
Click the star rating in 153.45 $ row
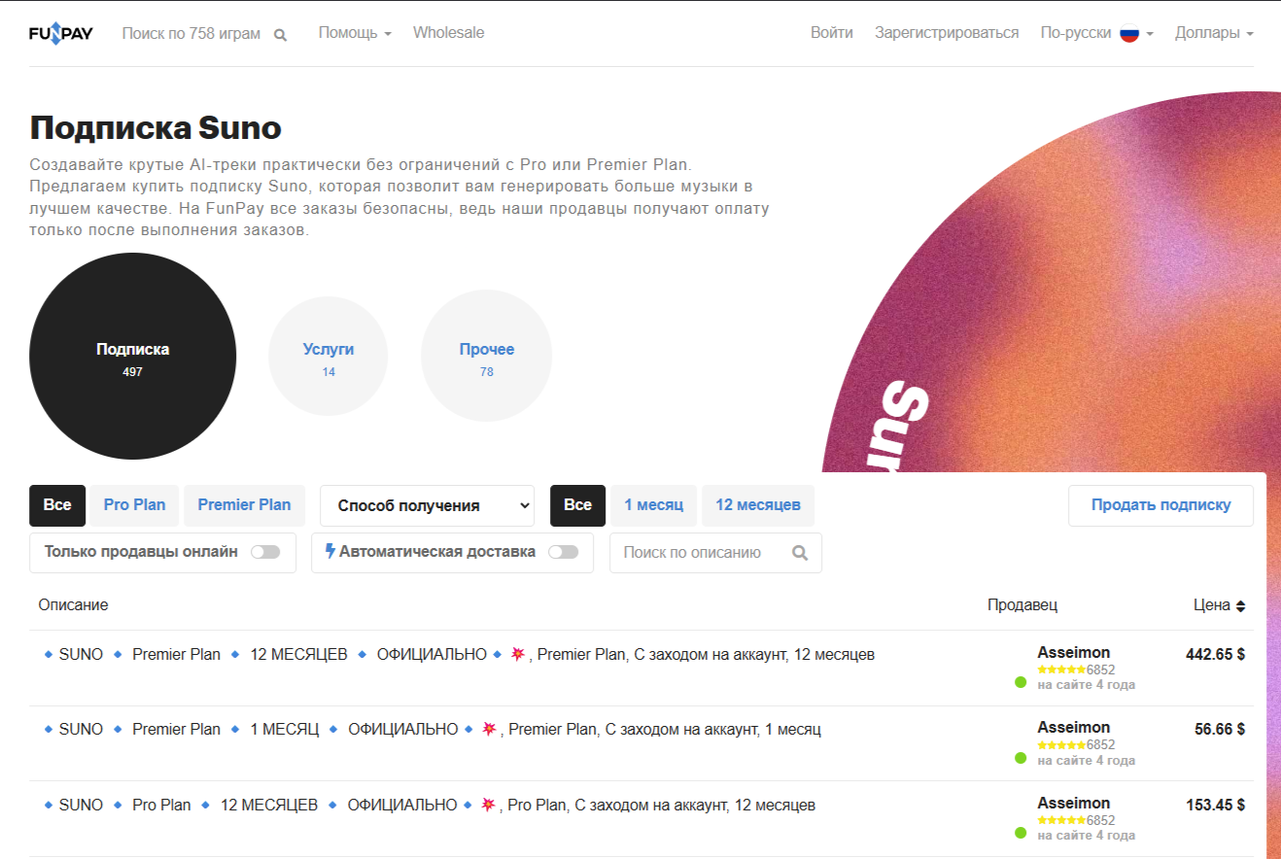click(1061, 820)
